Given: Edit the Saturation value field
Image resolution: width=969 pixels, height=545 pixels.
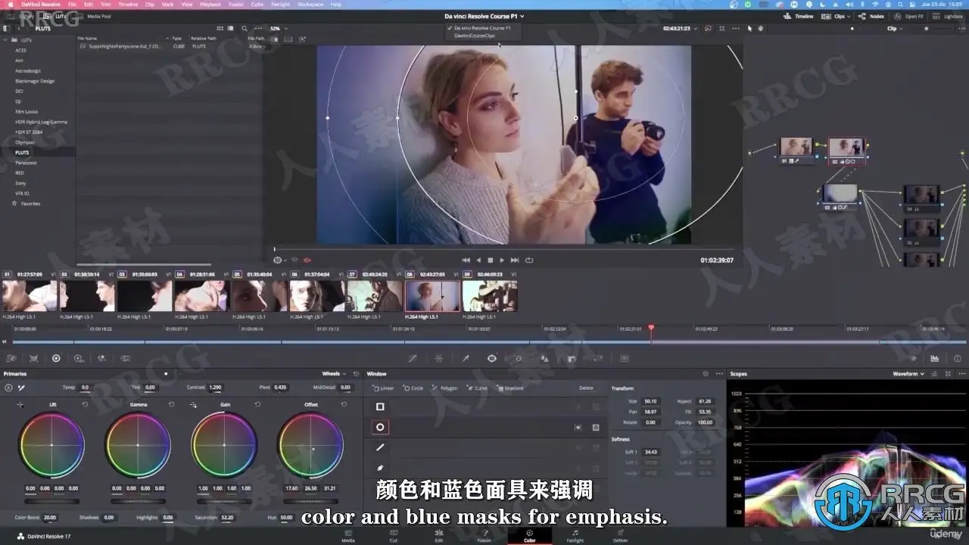Looking at the screenshot, I should point(227,517).
